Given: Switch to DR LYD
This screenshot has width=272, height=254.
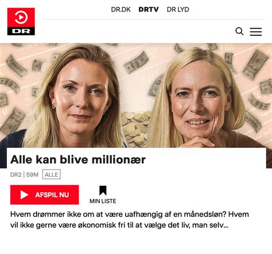Looking at the screenshot, I should point(178,9).
